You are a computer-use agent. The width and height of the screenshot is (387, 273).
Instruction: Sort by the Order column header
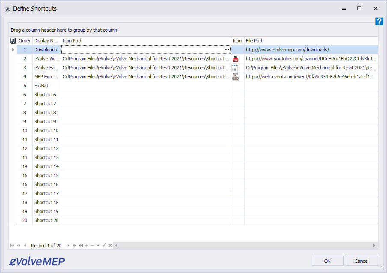[25, 41]
